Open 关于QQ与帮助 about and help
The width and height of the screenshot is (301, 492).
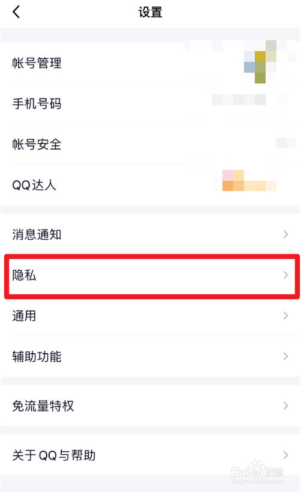tap(150, 455)
